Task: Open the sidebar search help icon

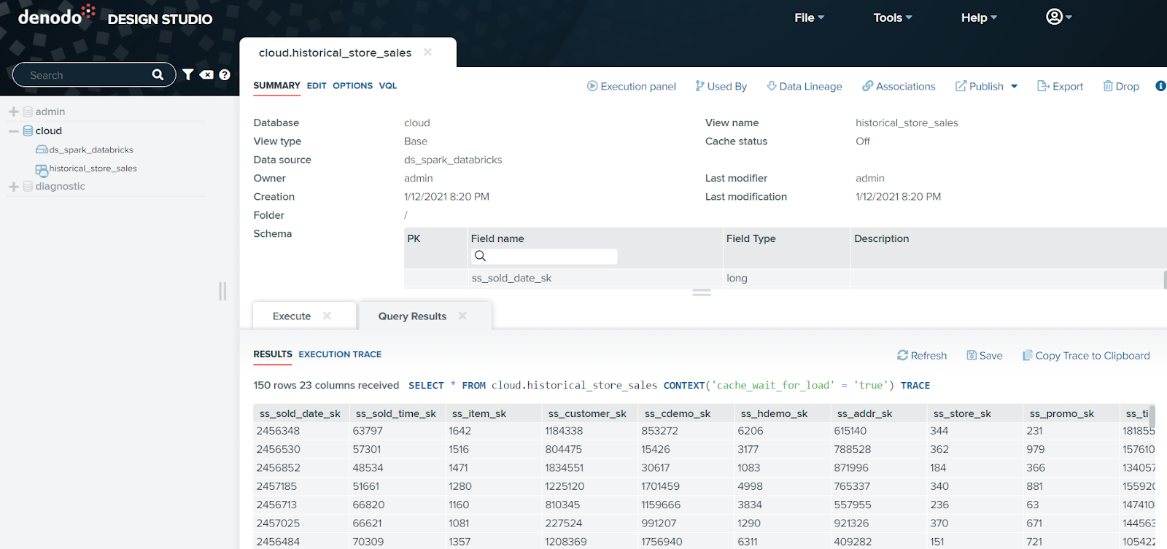Action: pos(225,74)
